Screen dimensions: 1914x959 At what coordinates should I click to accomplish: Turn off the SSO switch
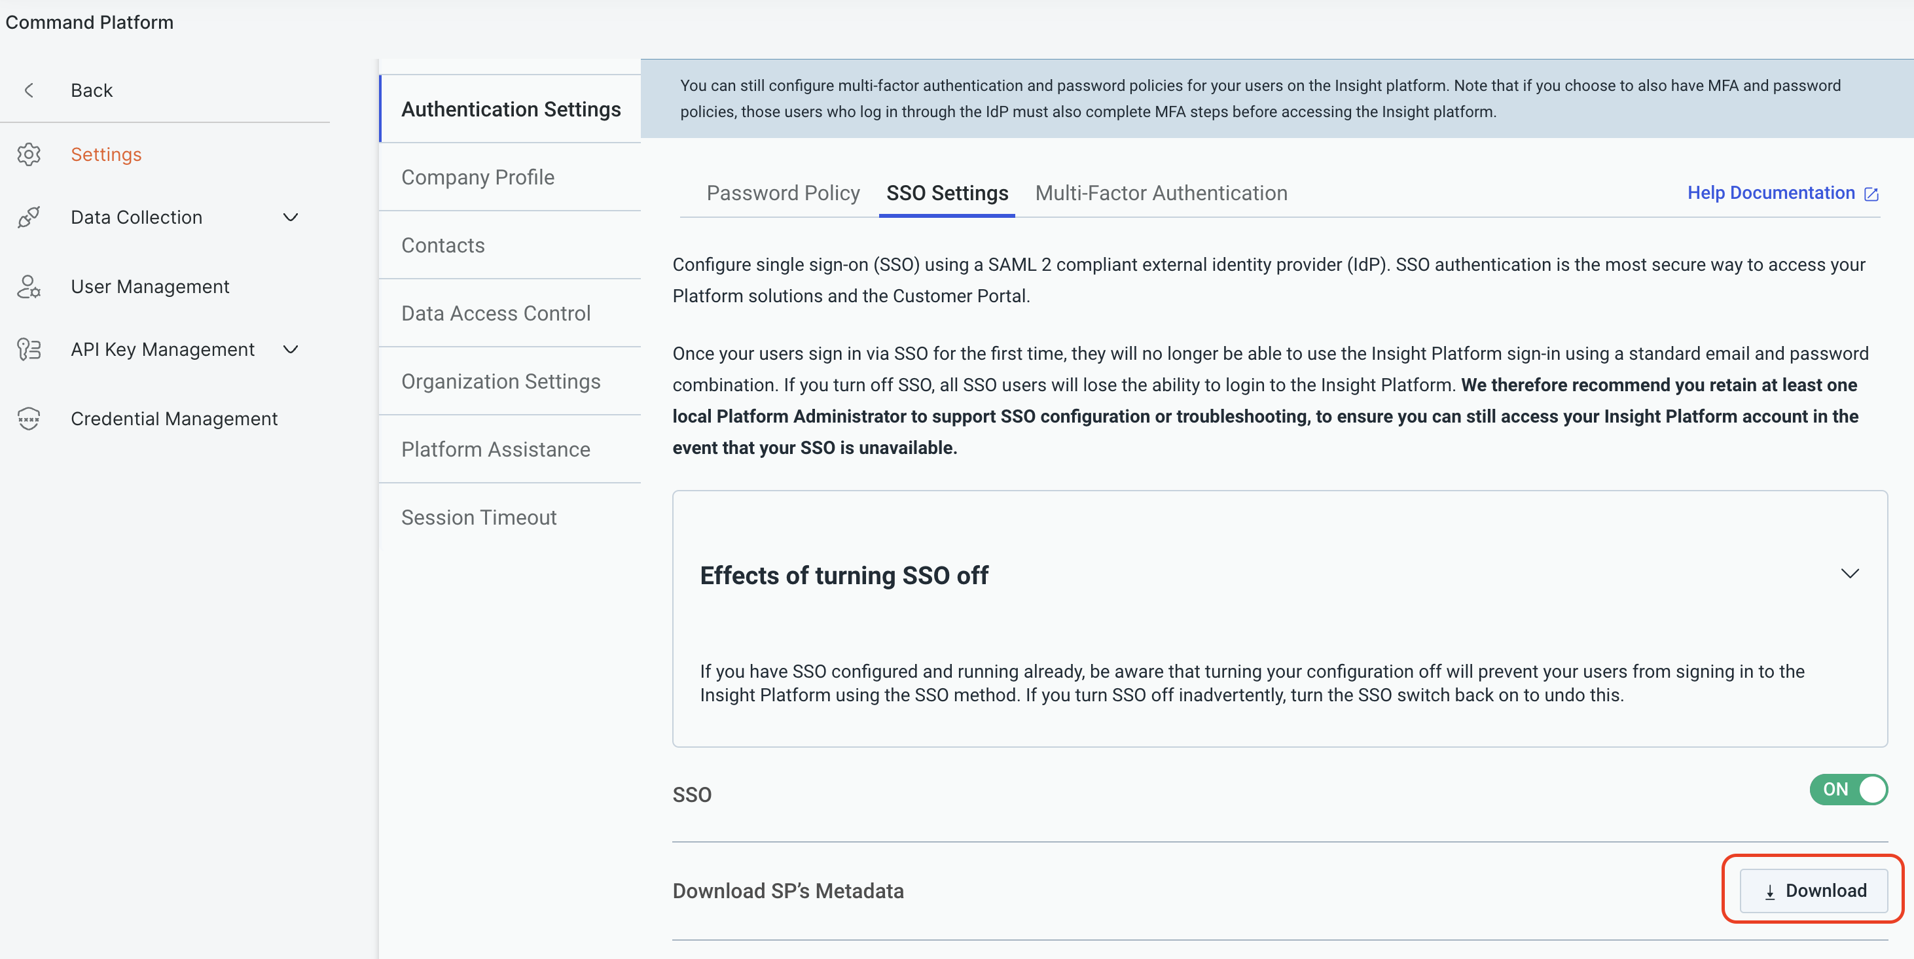click(x=1848, y=789)
